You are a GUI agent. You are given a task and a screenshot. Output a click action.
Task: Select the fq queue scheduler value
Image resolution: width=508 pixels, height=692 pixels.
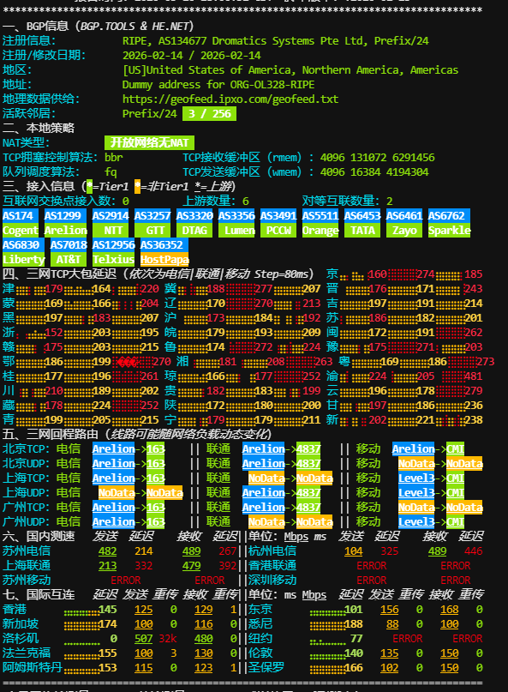[111, 171]
